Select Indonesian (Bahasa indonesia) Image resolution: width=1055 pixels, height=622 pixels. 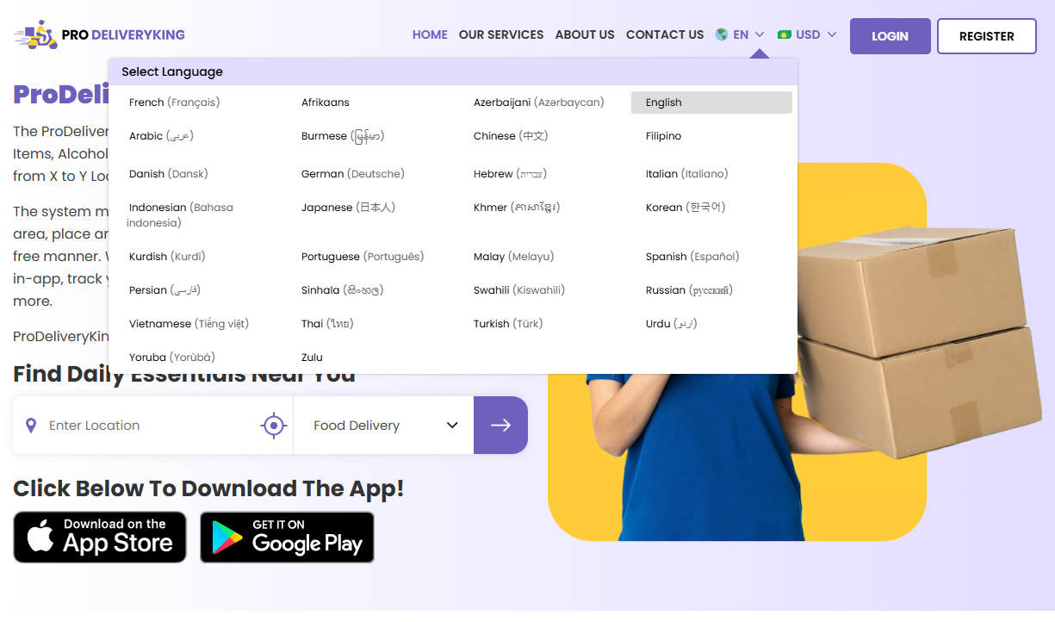[x=181, y=215]
